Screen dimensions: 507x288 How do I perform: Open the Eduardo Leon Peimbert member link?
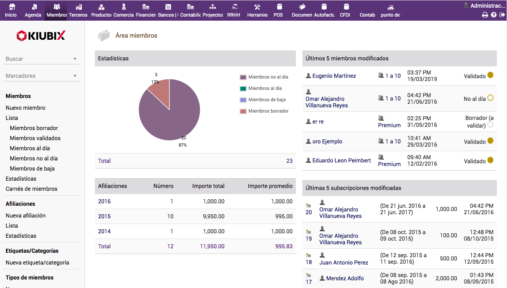coord(341,160)
